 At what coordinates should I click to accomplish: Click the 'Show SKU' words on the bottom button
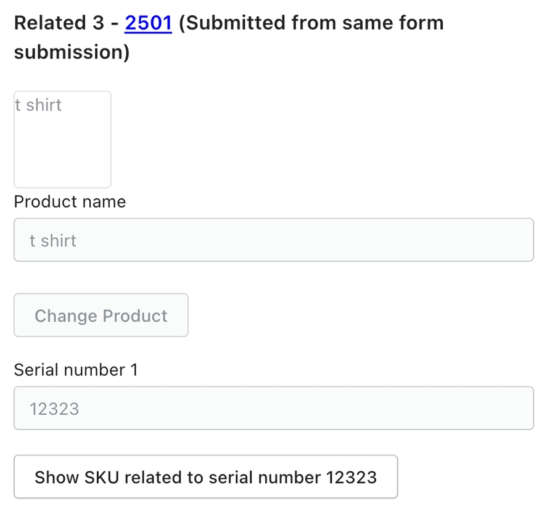pyautogui.click(x=70, y=477)
